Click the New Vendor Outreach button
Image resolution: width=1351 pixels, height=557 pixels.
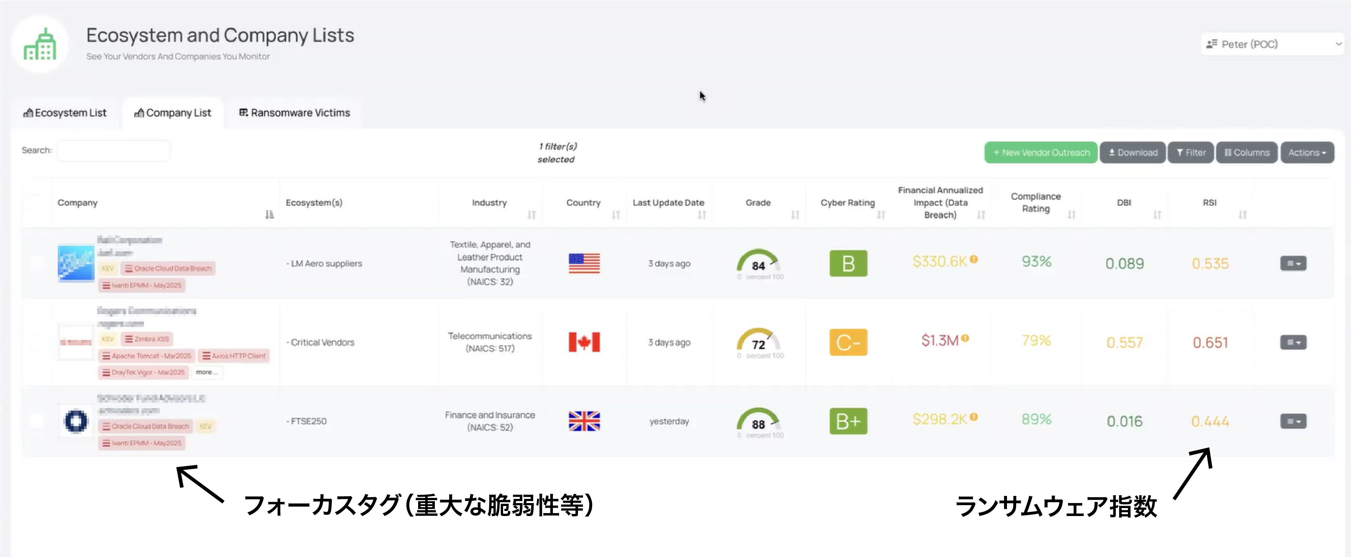click(1040, 153)
